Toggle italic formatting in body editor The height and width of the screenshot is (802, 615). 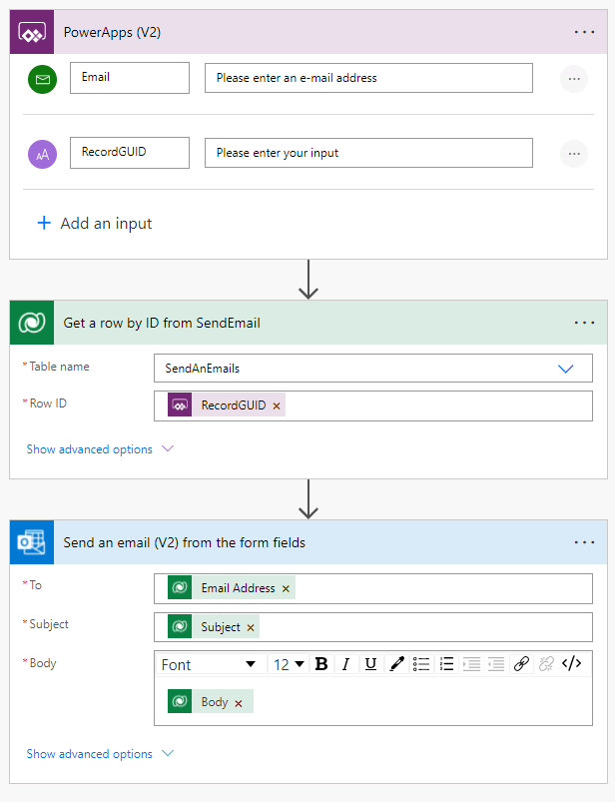pos(345,664)
